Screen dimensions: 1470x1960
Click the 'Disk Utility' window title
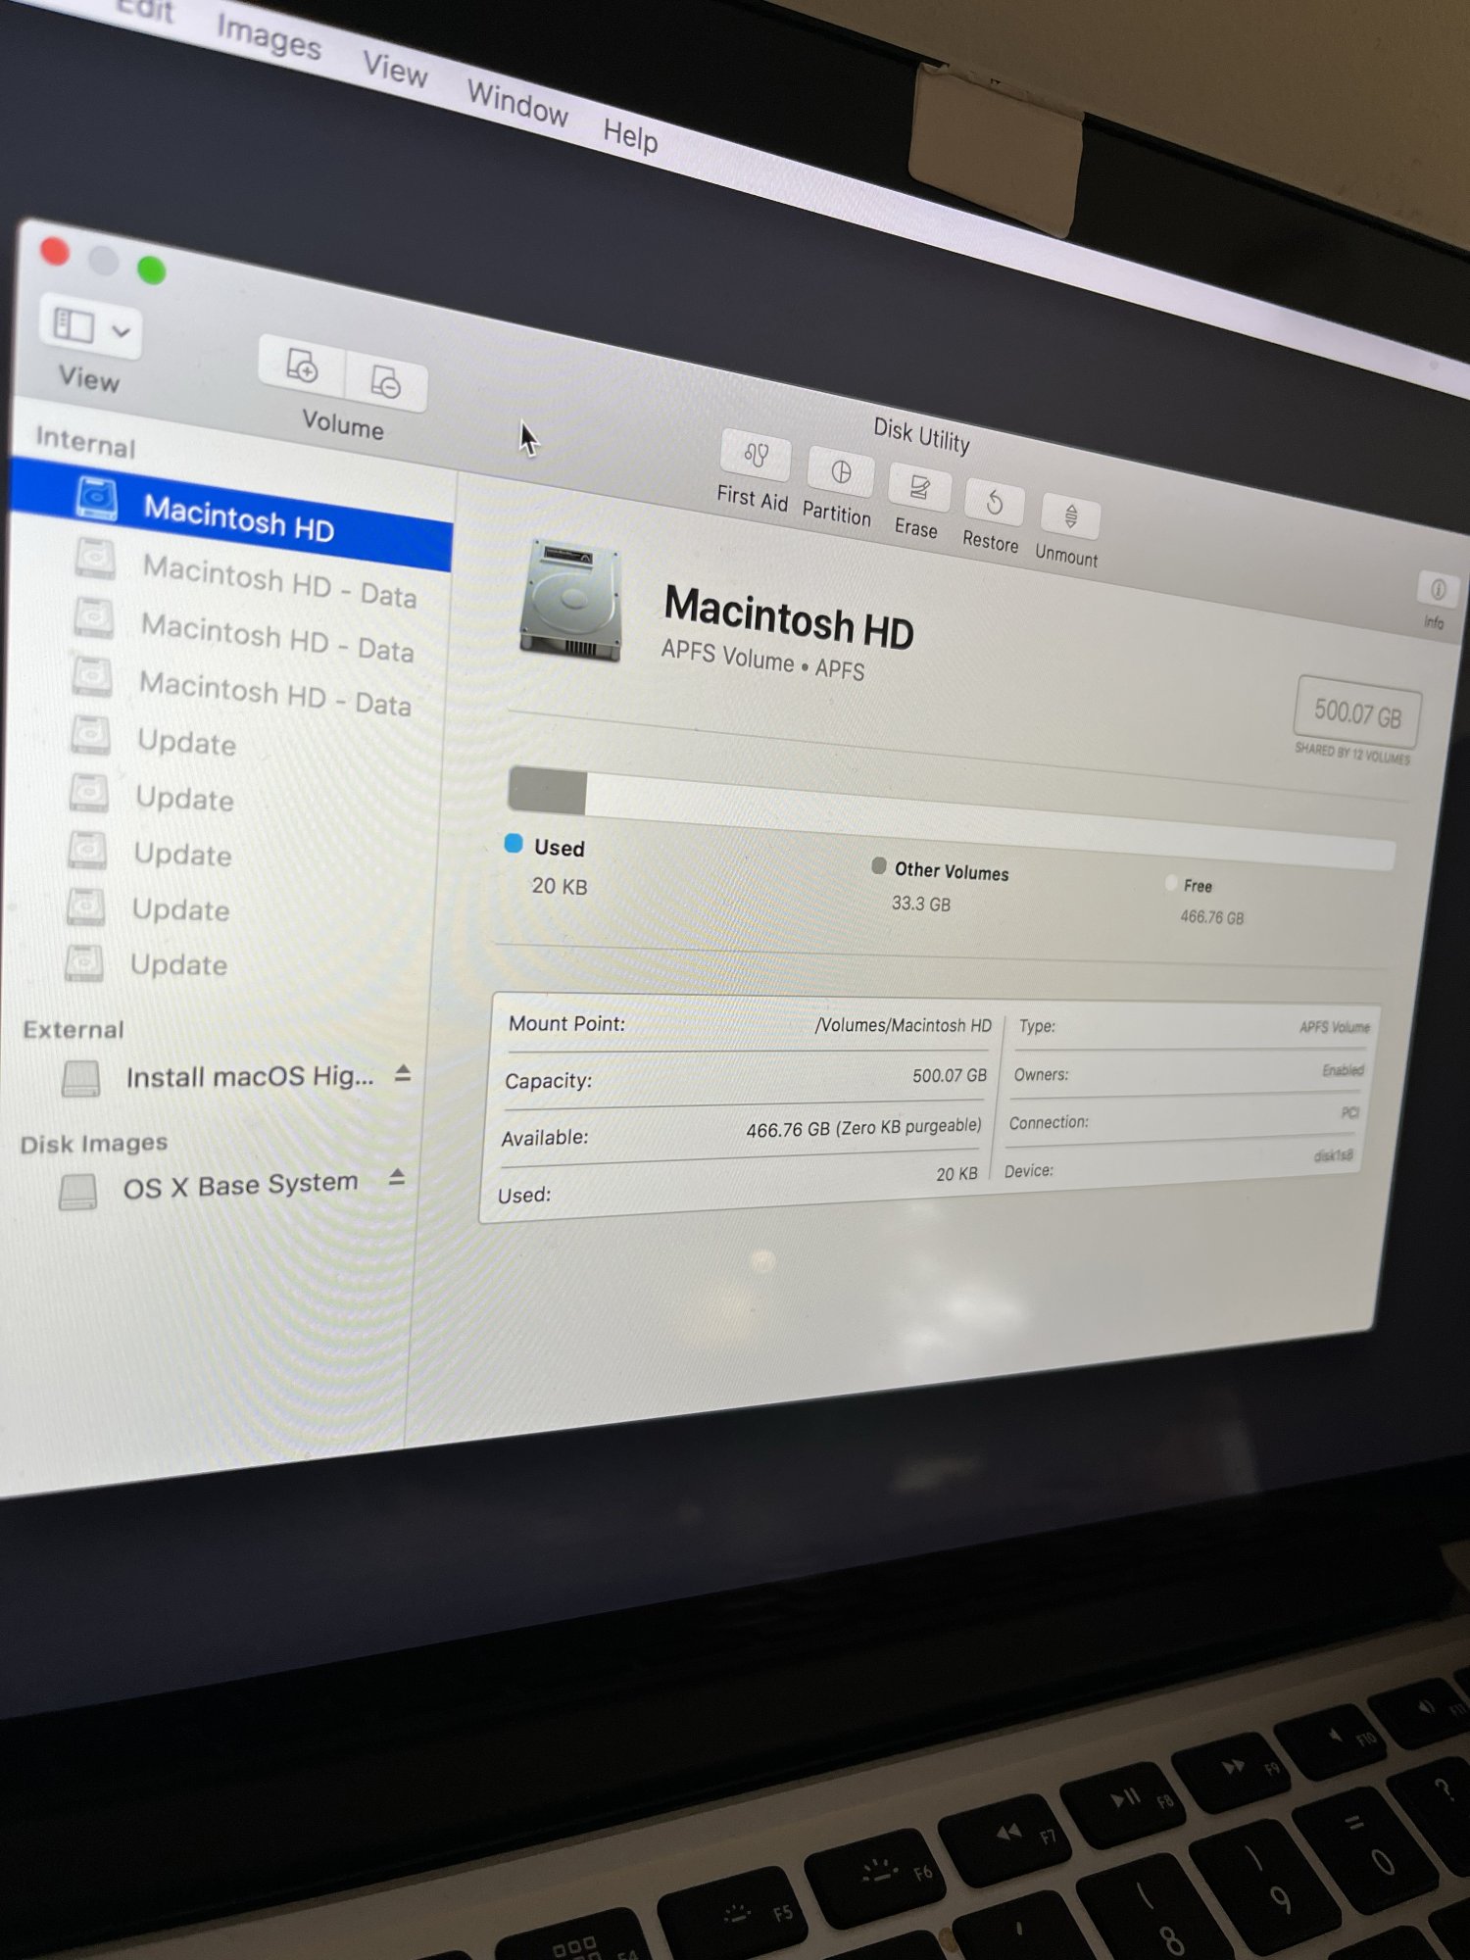(921, 435)
